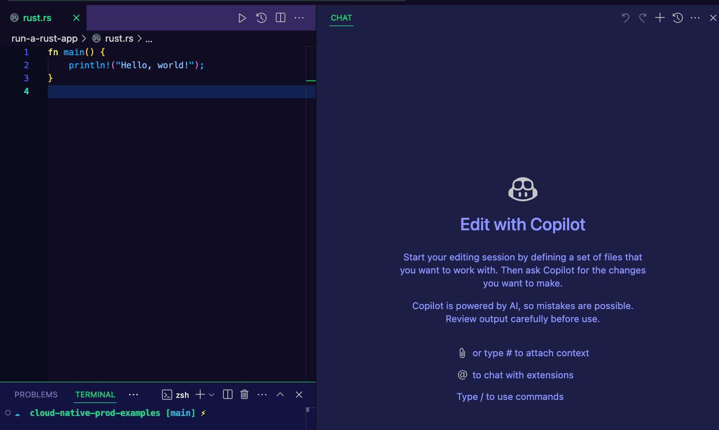Click the paperclip attach context icon
719x430 pixels.
[462, 353]
